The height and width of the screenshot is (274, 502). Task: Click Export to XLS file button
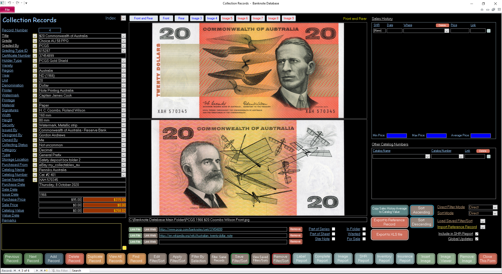tap(389, 234)
